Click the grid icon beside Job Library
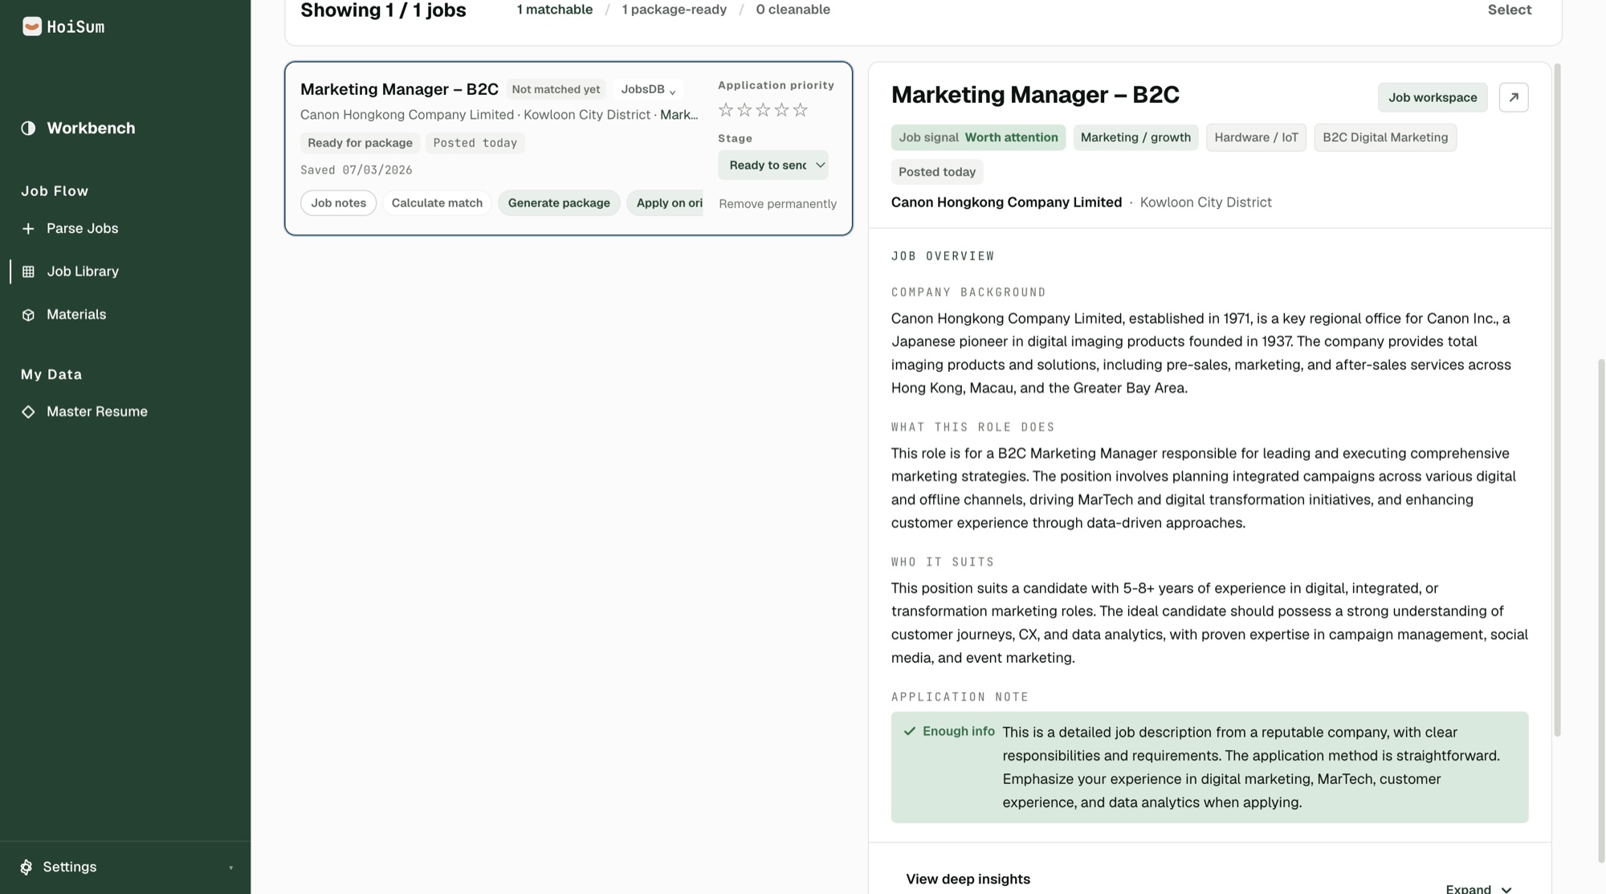Screen dimensions: 1606x894 click(28, 271)
